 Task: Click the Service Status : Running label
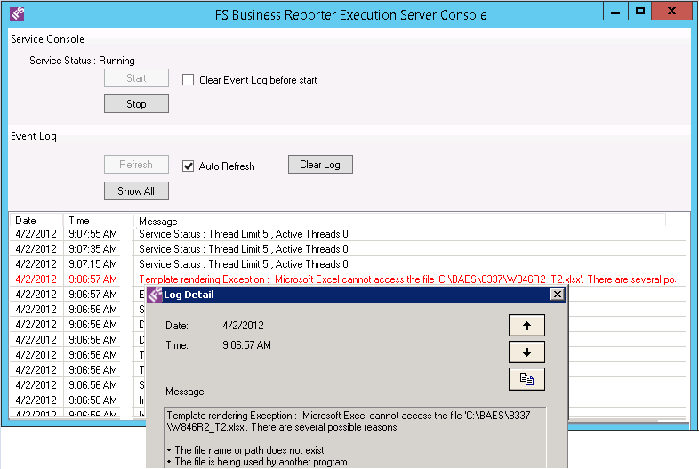click(x=82, y=61)
